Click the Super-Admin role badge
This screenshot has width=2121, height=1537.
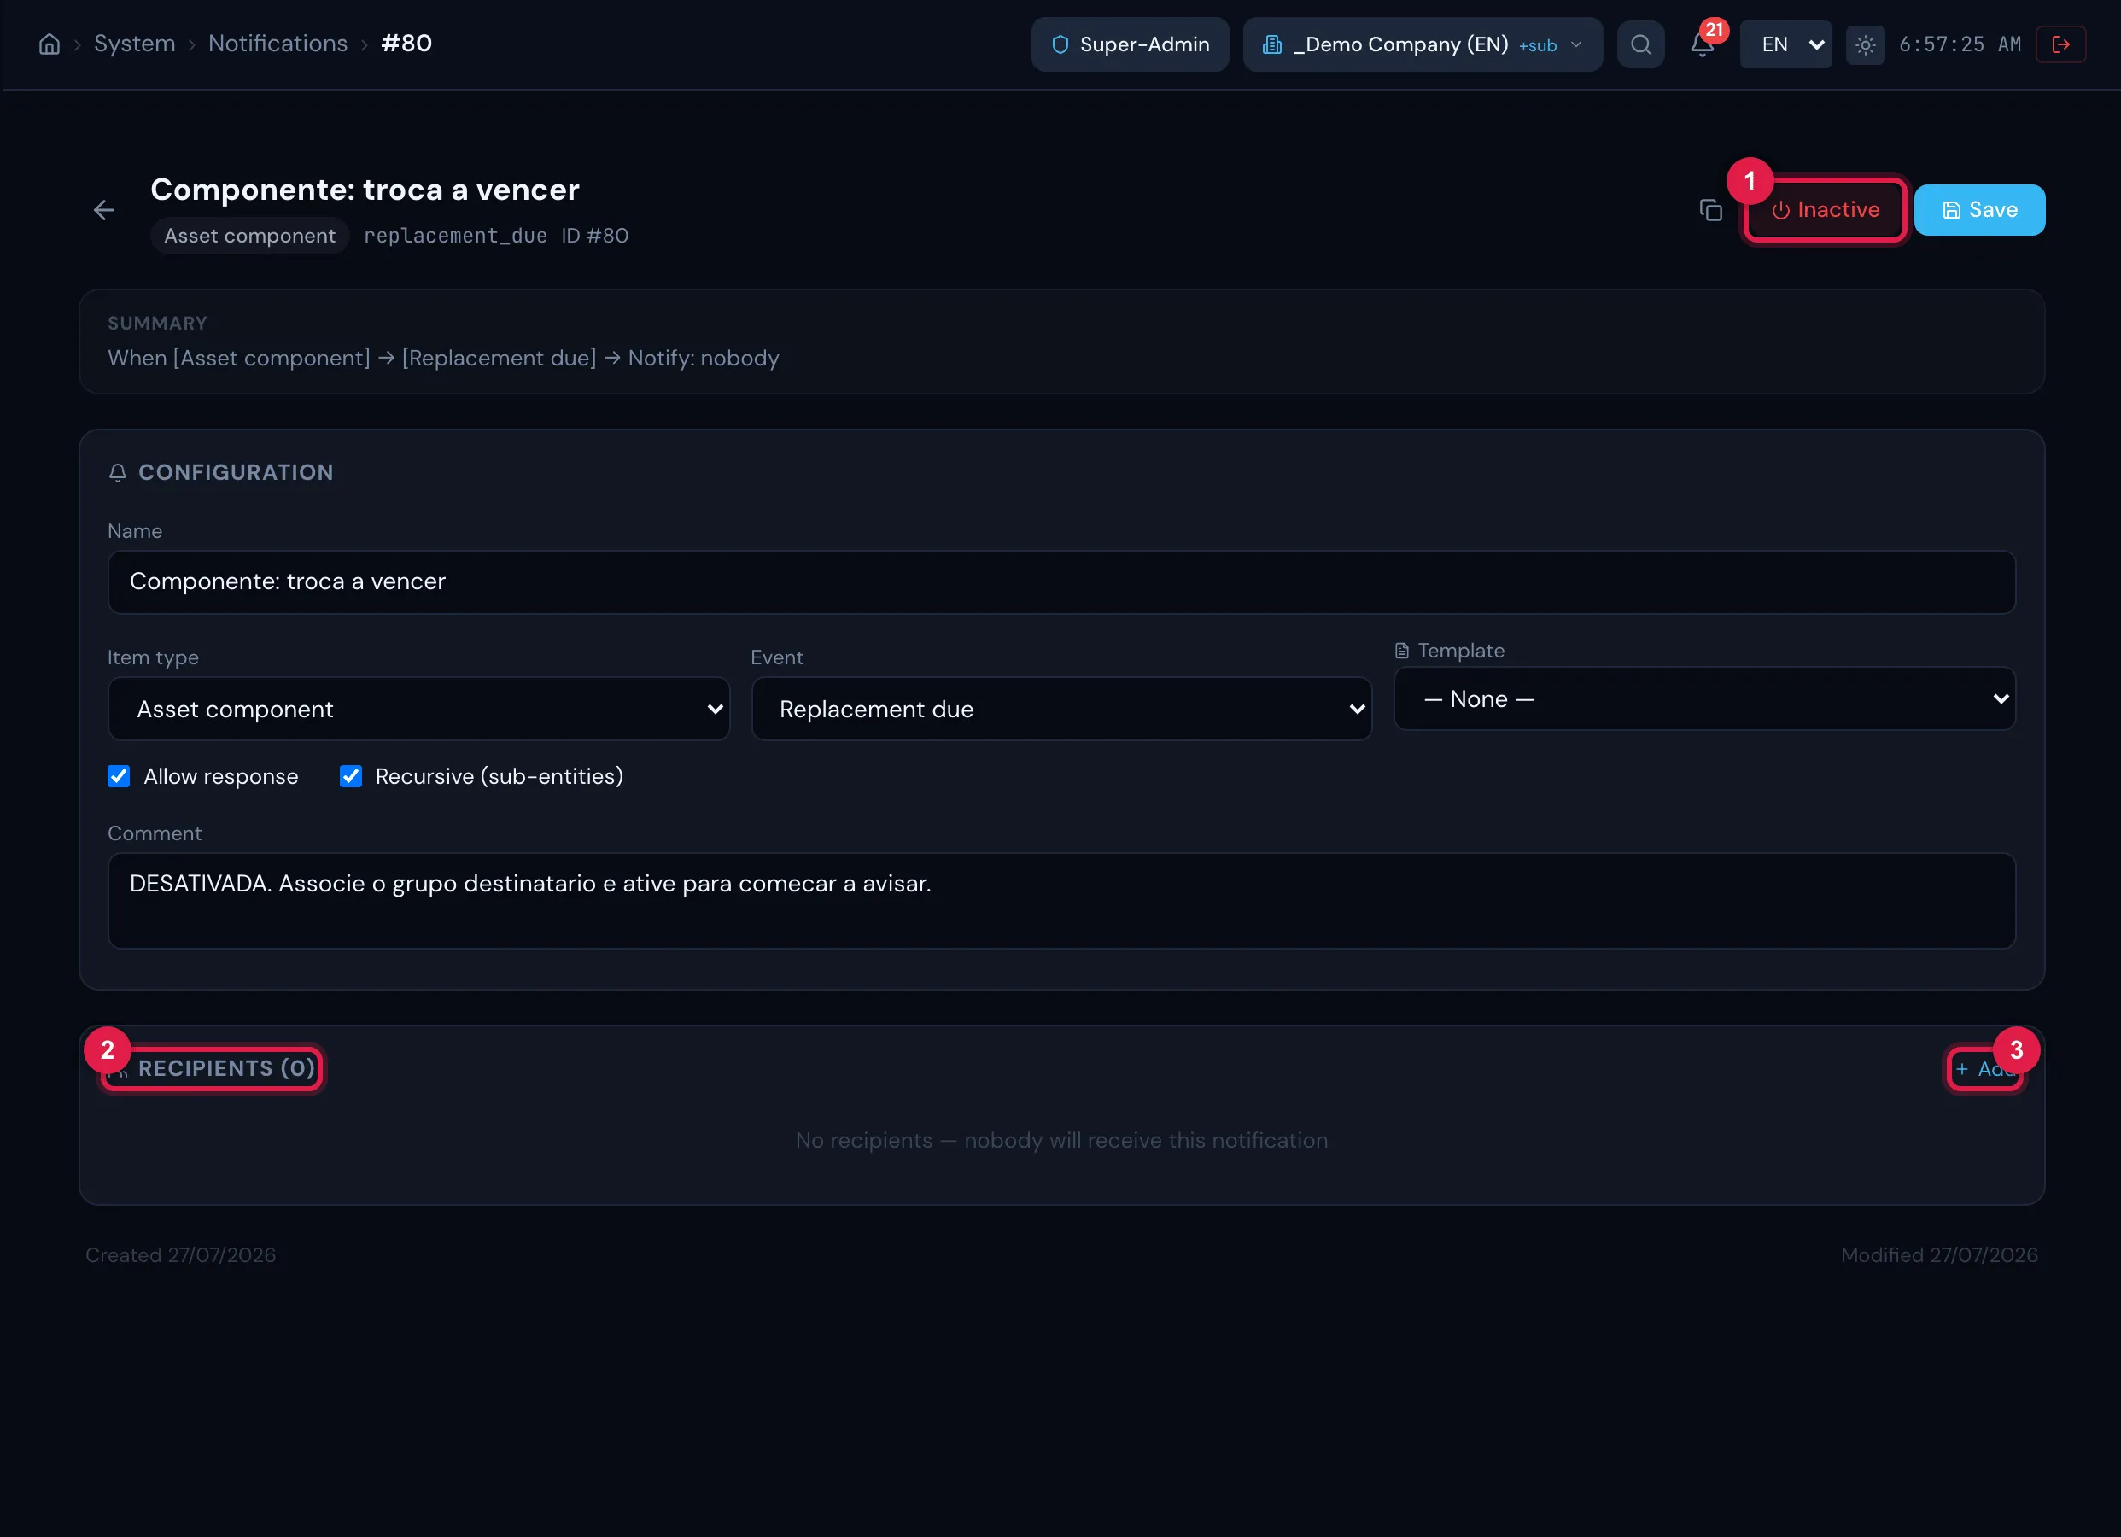(x=1130, y=44)
